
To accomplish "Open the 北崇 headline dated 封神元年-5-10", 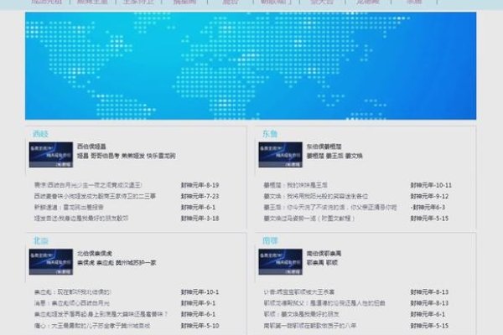I will pos(92,326).
